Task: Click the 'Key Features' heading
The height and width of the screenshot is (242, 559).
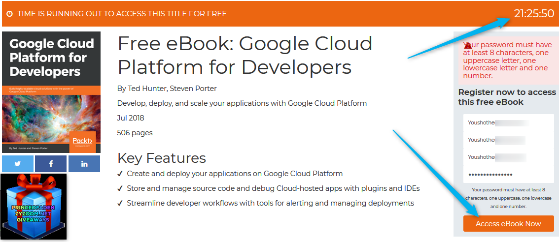Action: click(162, 158)
